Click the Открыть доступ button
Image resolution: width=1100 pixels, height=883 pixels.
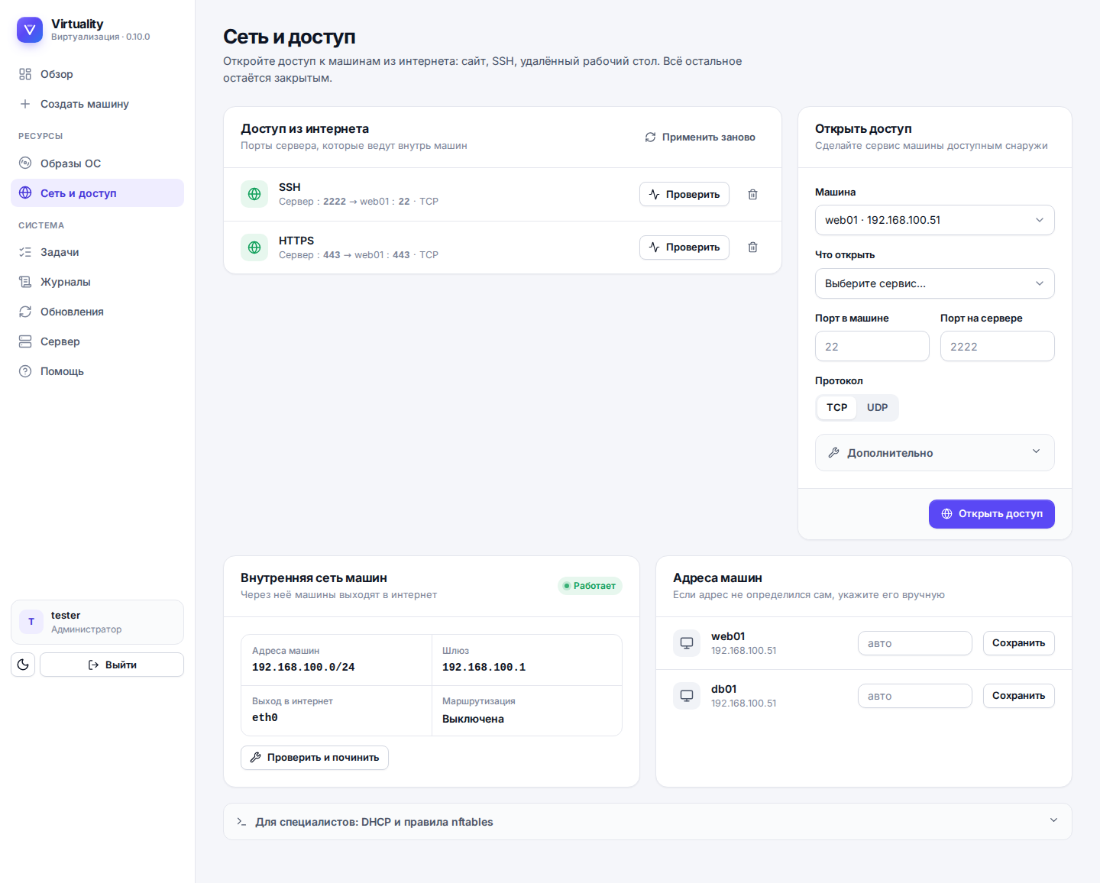point(992,514)
